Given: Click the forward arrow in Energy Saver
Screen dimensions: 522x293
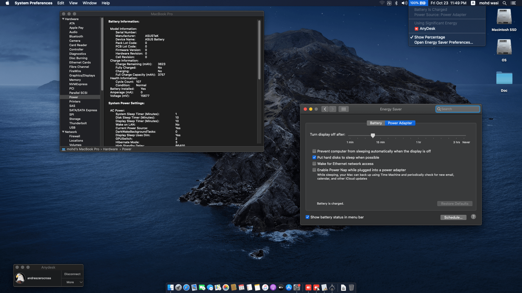Looking at the screenshot, I should 333,109.
